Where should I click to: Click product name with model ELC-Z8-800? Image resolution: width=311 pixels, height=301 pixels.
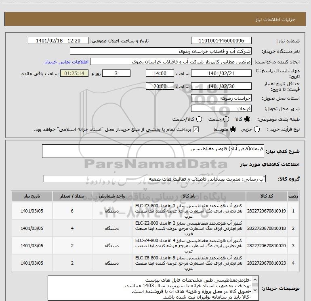189,263
